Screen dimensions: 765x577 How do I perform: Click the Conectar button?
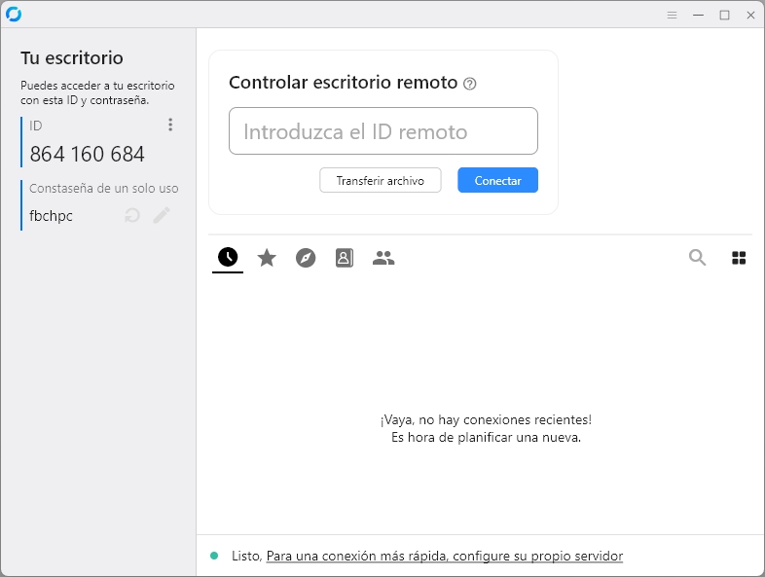click(497, 180)
